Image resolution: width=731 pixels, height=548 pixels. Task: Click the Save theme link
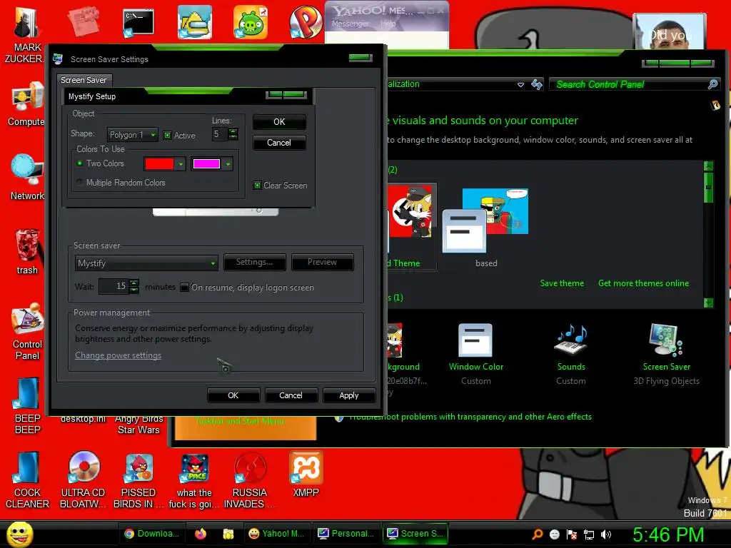tap(562, 283)
